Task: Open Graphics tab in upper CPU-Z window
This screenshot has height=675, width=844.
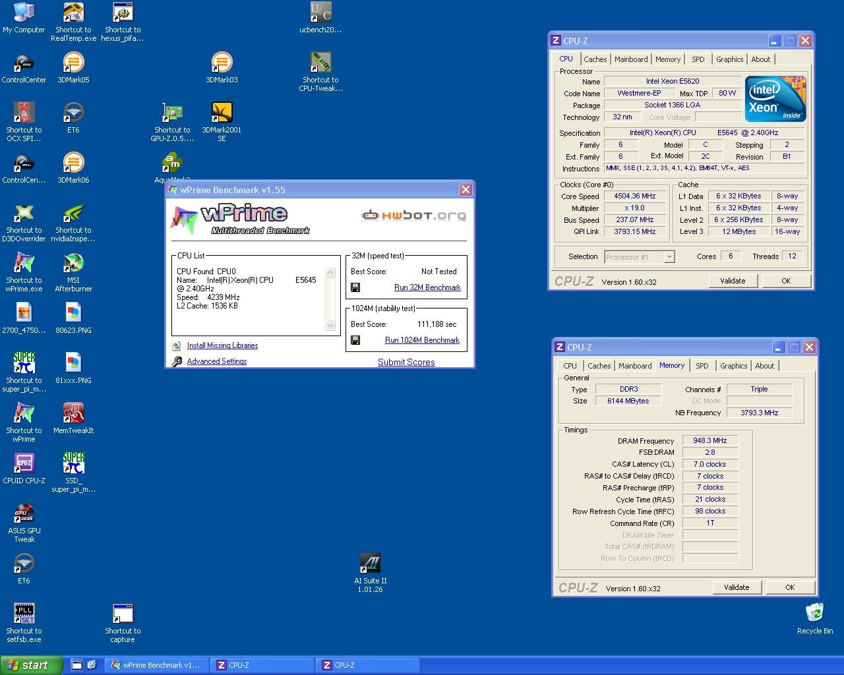Action: 730,59
